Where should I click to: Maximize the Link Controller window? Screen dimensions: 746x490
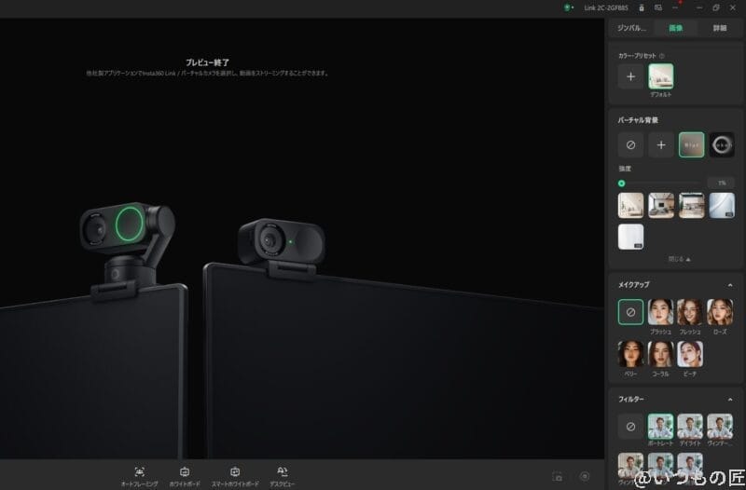coord(716,7)
